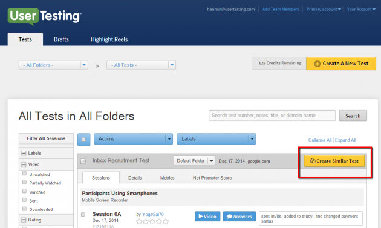
Task: Collapse the Inbox Recruitment Test row
Action: 83,161
